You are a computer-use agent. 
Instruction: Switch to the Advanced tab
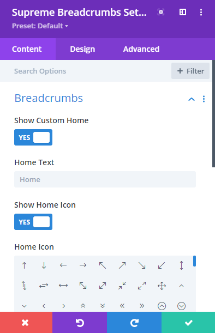[x=141, y=49]
